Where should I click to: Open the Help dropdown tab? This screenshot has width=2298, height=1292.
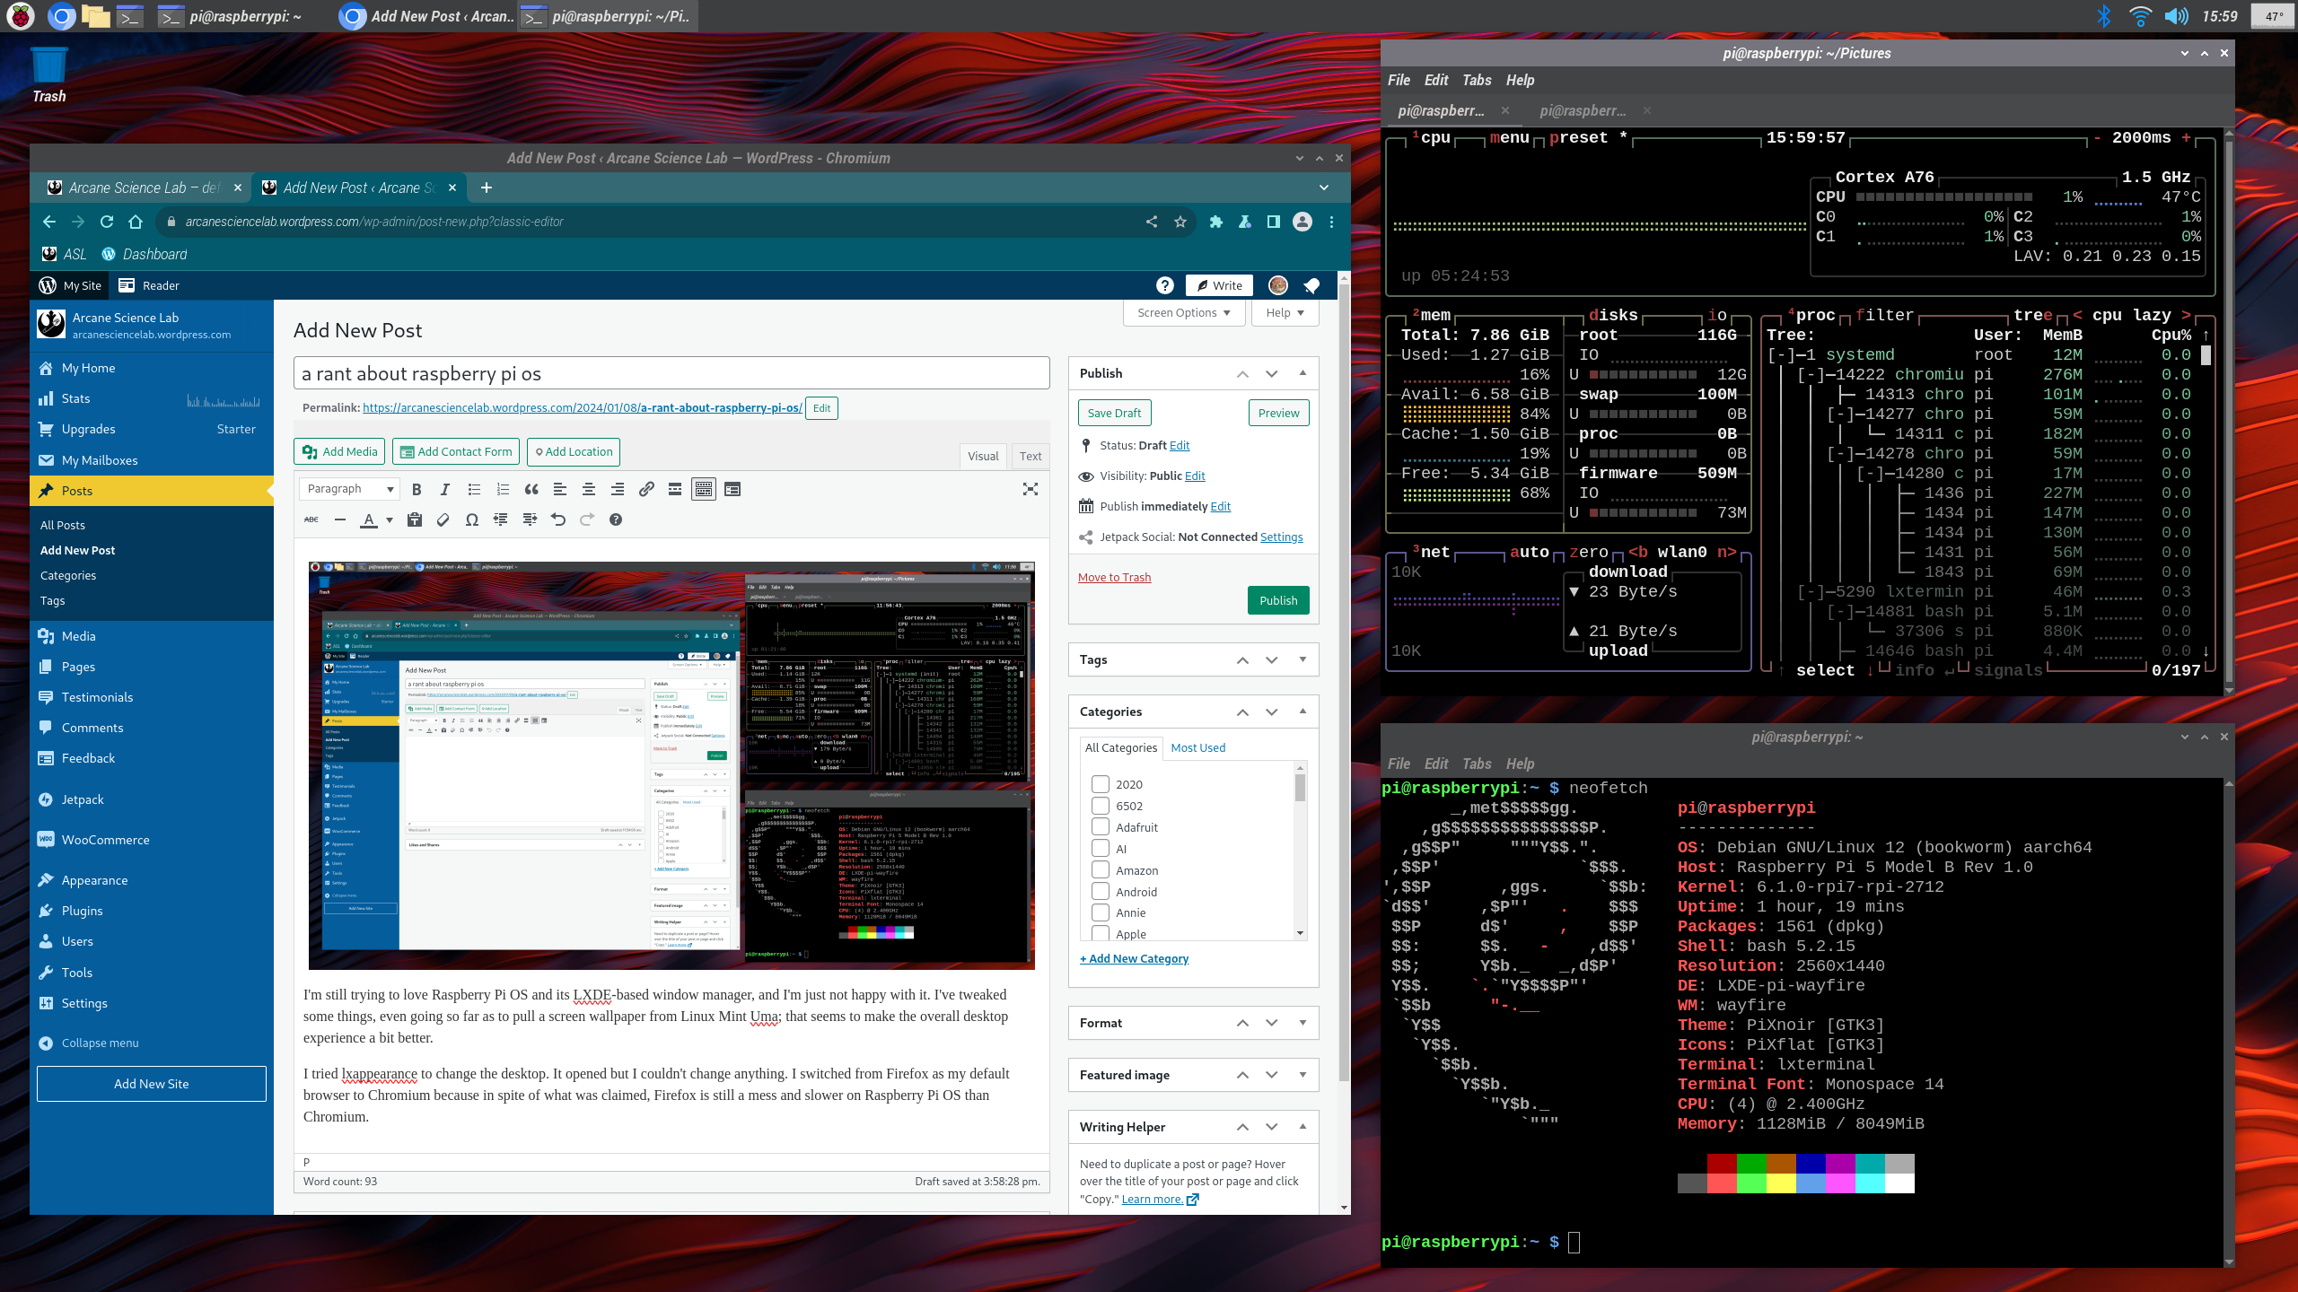coord(1285,312)
